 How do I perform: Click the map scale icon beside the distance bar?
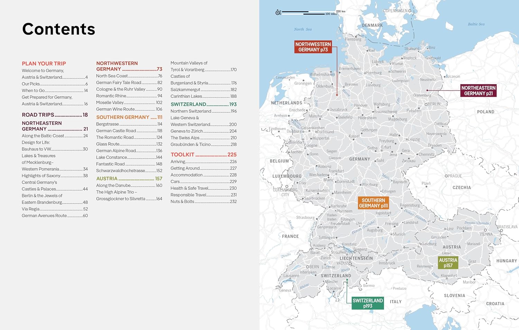(x=278, y=13)
